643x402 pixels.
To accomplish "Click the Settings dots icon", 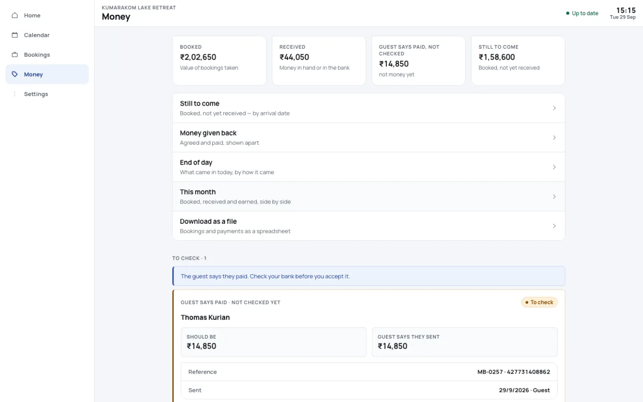I will click(15, 94).
